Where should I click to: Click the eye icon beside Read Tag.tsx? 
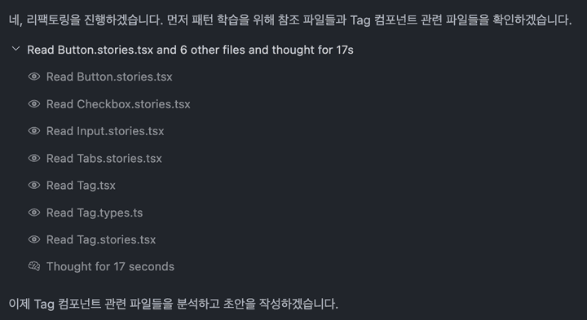[34, 185]
